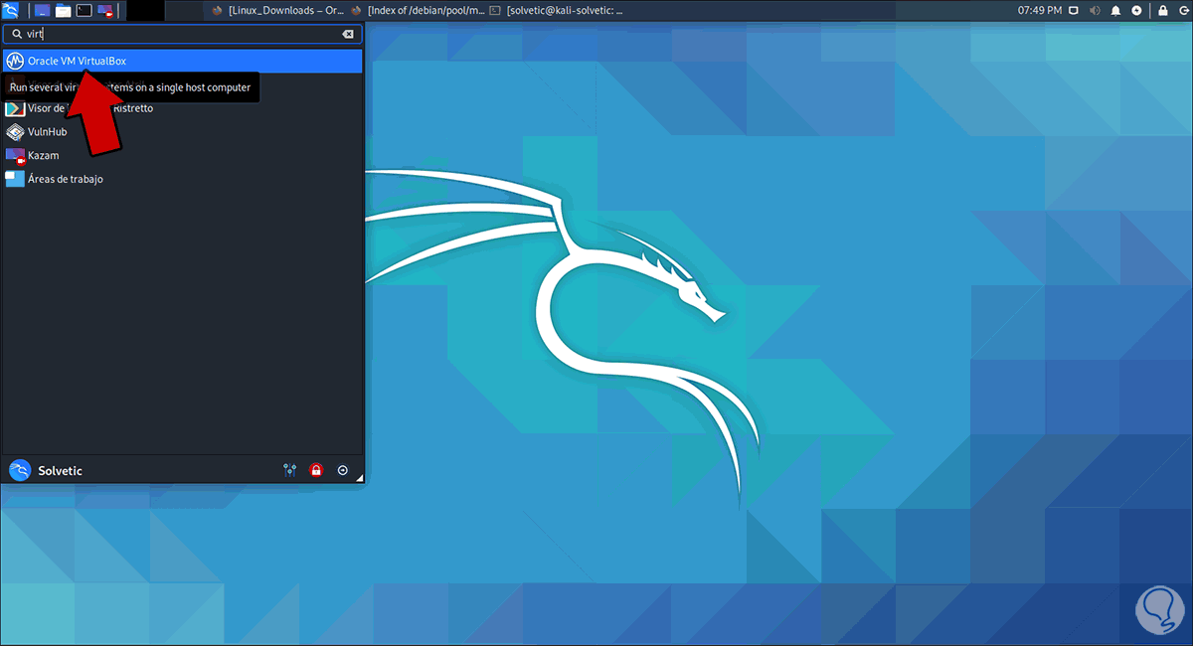Switch to the Linux_Downloads browser window
1193x646 pixels.
[276, 11]
